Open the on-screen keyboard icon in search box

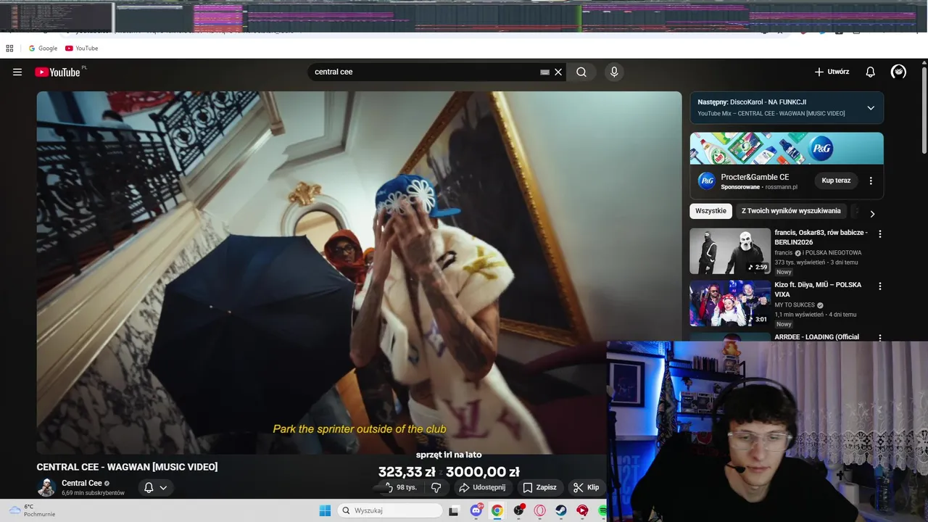tap(544, 72)
